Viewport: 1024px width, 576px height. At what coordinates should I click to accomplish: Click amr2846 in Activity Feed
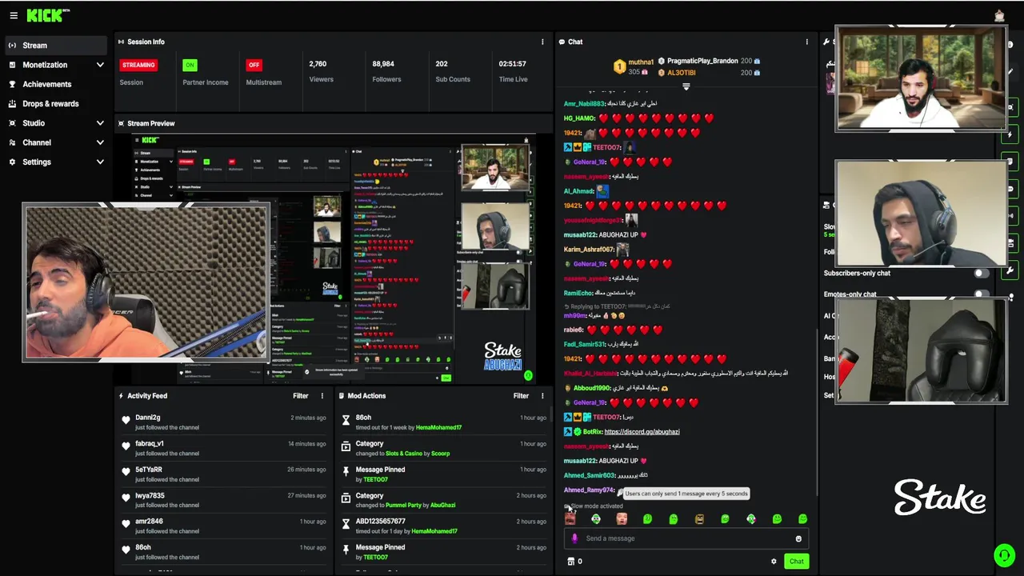coord(149,522)
